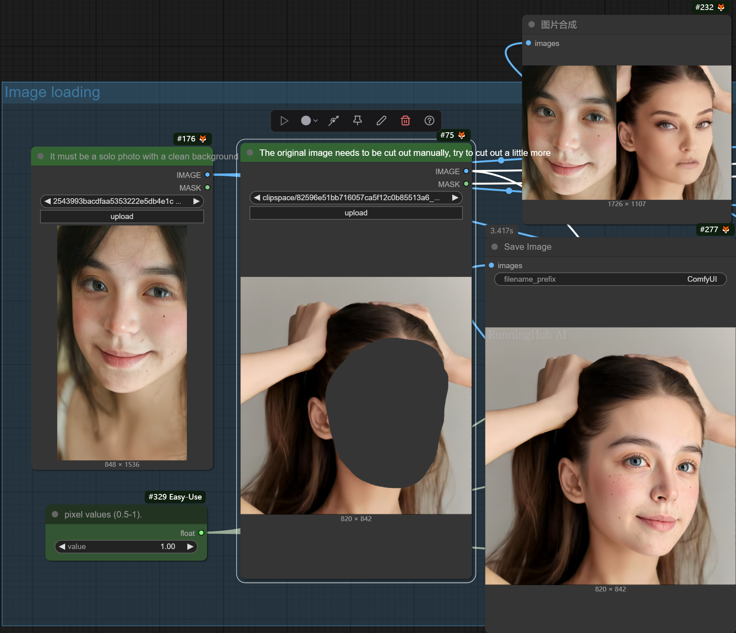The width and height of the screenshot is (736, 633).
Task: Pin the selected node with pin icon
Action: 358,121
